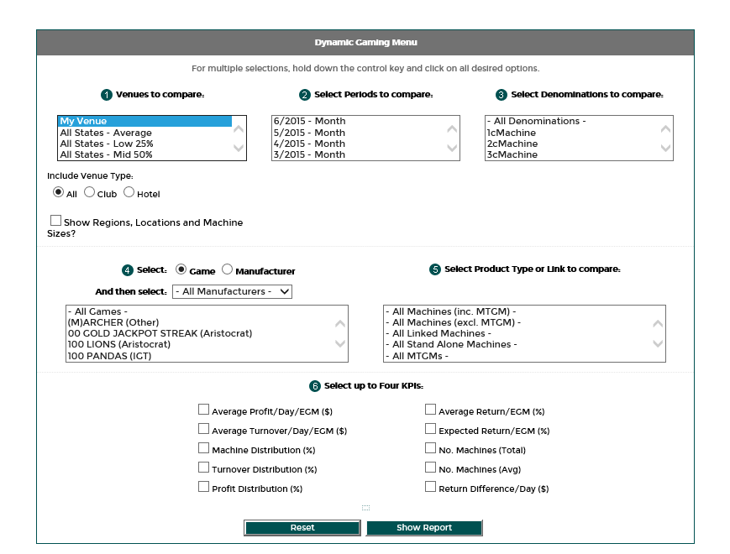The width and height of the screenshot is (730, 554).
Task: Select 00 GOLD JACKPOT STREAK (Aristocrat) game
Action: (200, 333)
